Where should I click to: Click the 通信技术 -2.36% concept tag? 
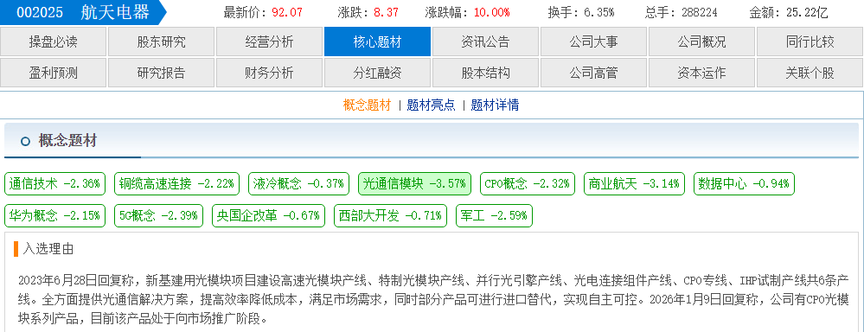coord(54,183)
